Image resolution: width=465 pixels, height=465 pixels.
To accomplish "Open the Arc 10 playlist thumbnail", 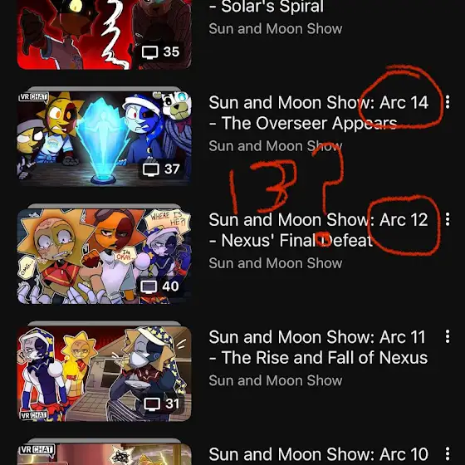I will coord(104,454).
